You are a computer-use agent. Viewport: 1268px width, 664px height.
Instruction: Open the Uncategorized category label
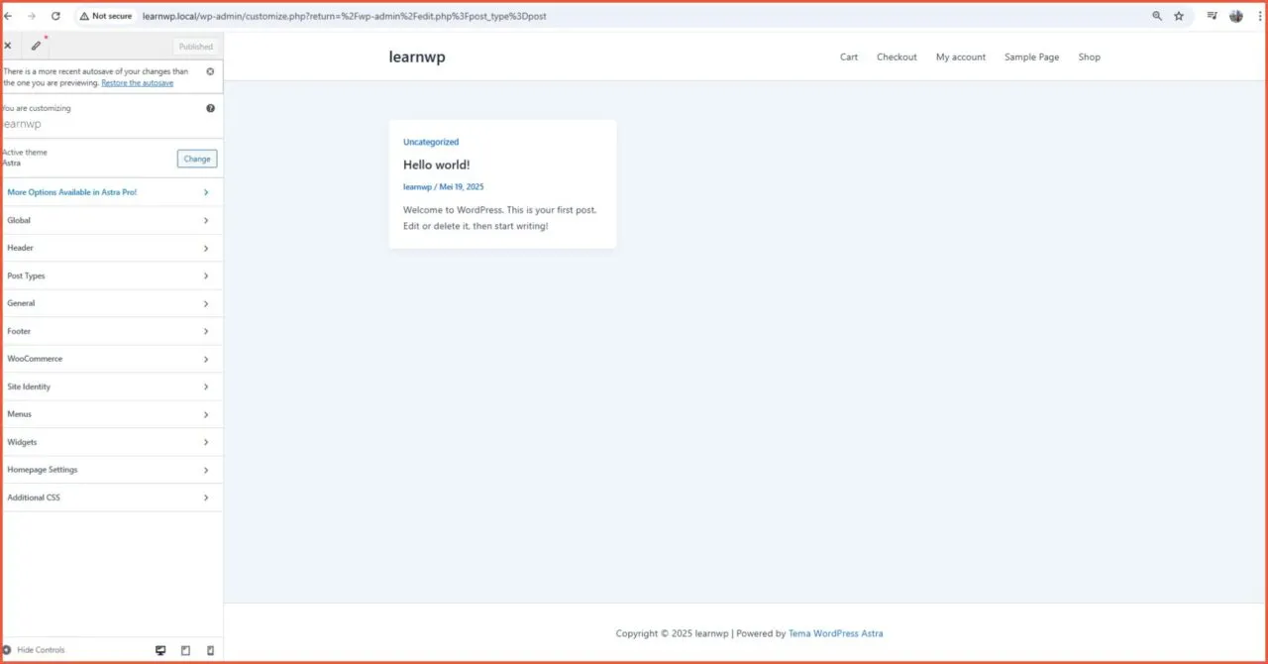point(431,142)
